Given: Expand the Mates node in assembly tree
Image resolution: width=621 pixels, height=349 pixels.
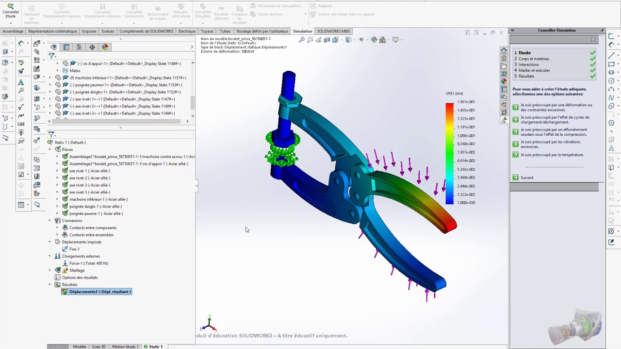Looking at the screenshot, I should point(57,70).
